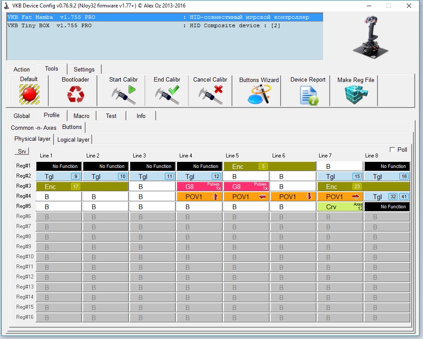Click the Tgl 9 cell in Reg#2
The width and height of the screenshot is (423, 339).
click(x=59, y=176)
